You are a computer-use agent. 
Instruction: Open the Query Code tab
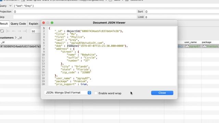[18, 24]
